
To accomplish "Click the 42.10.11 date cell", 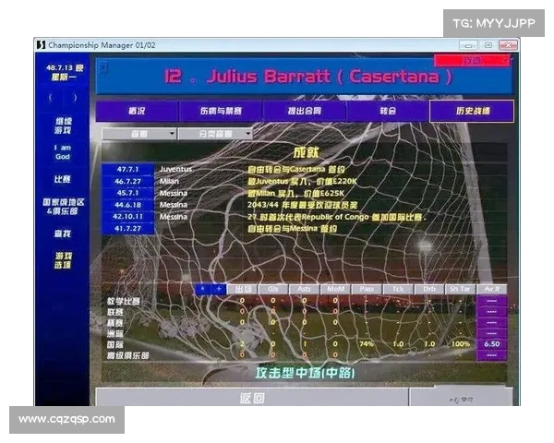I will [x=128, y=217].
